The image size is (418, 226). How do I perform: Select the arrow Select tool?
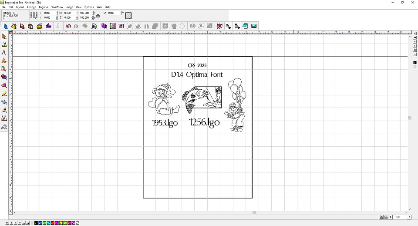(x=4, y=36)
